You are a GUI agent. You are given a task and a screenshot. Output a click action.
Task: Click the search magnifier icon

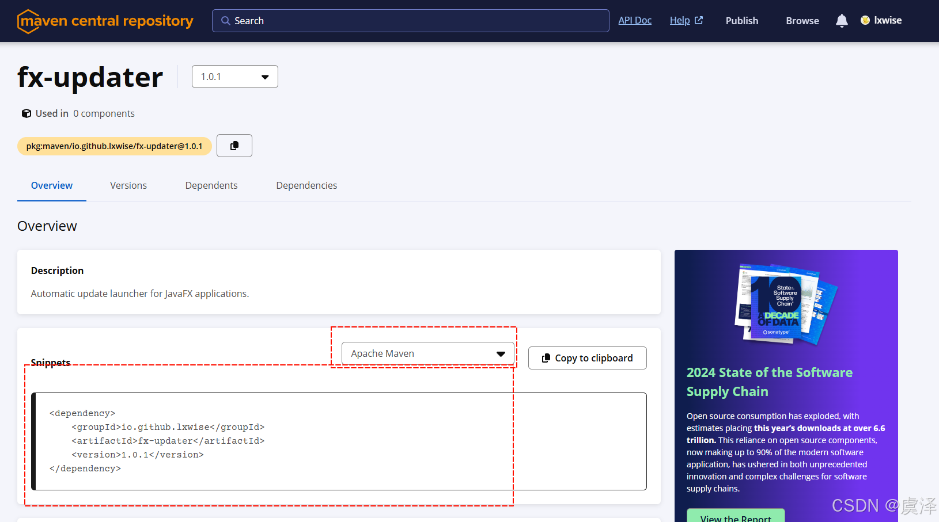click(x=226, y=21)
